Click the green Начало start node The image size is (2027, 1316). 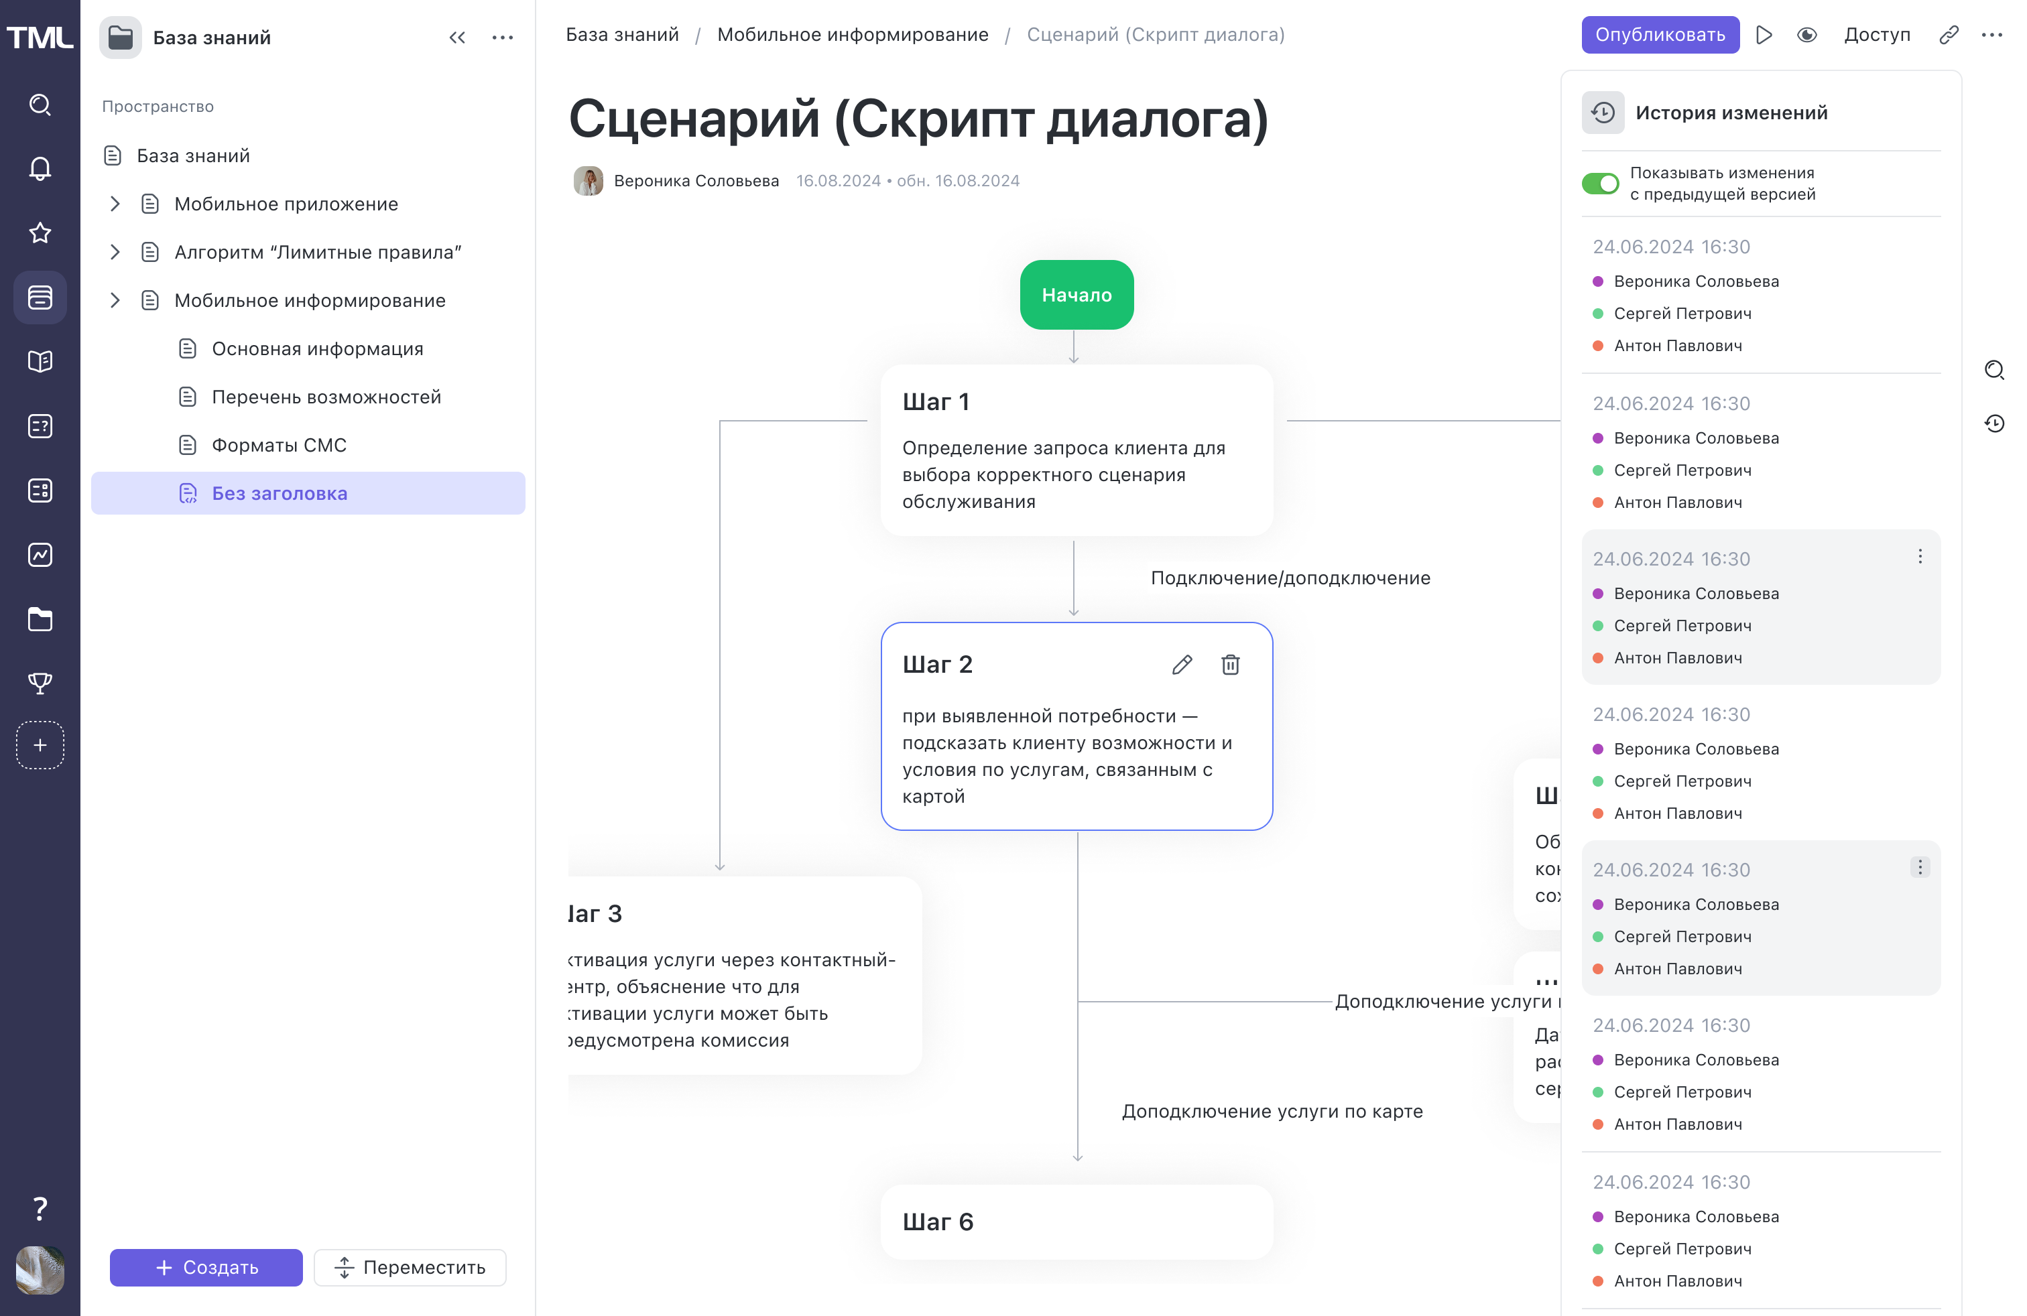(x=1077, y=295)
